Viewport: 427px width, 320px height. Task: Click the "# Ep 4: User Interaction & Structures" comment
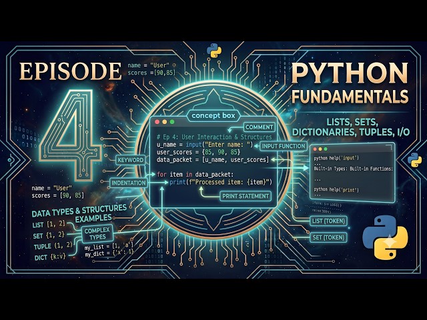(214, 137)
